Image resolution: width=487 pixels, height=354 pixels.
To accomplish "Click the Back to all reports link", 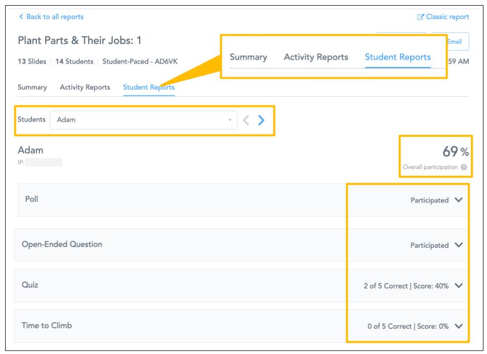I will tap(51, 17).
